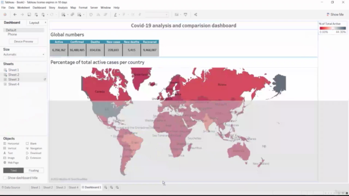Open the Map menu
Viewport: 349px width, 196px height.
click(73, 8)
